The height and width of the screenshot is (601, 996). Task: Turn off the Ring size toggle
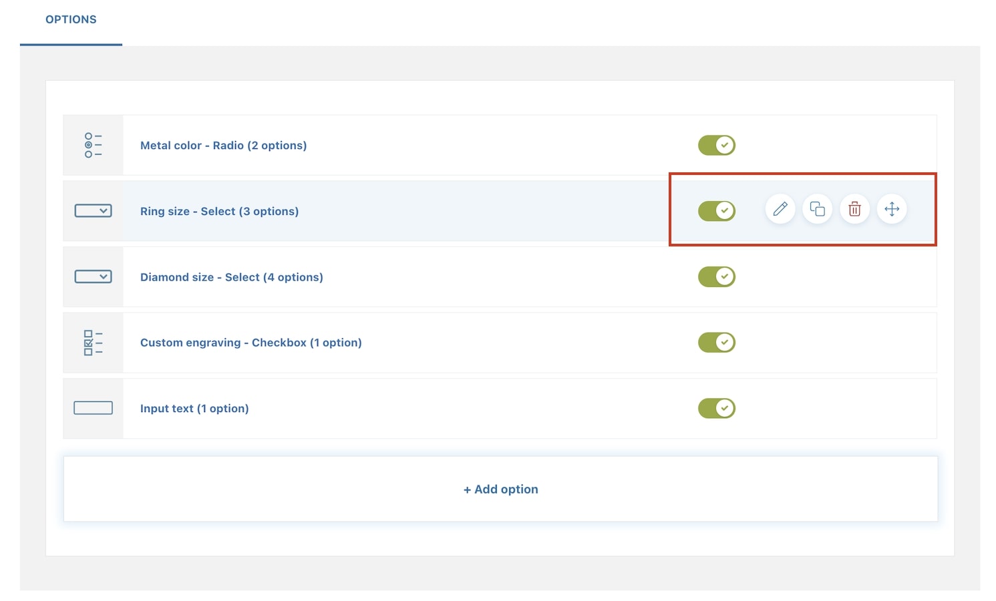717,211
